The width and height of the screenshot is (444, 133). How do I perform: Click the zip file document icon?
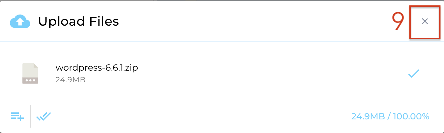[30, 73]
